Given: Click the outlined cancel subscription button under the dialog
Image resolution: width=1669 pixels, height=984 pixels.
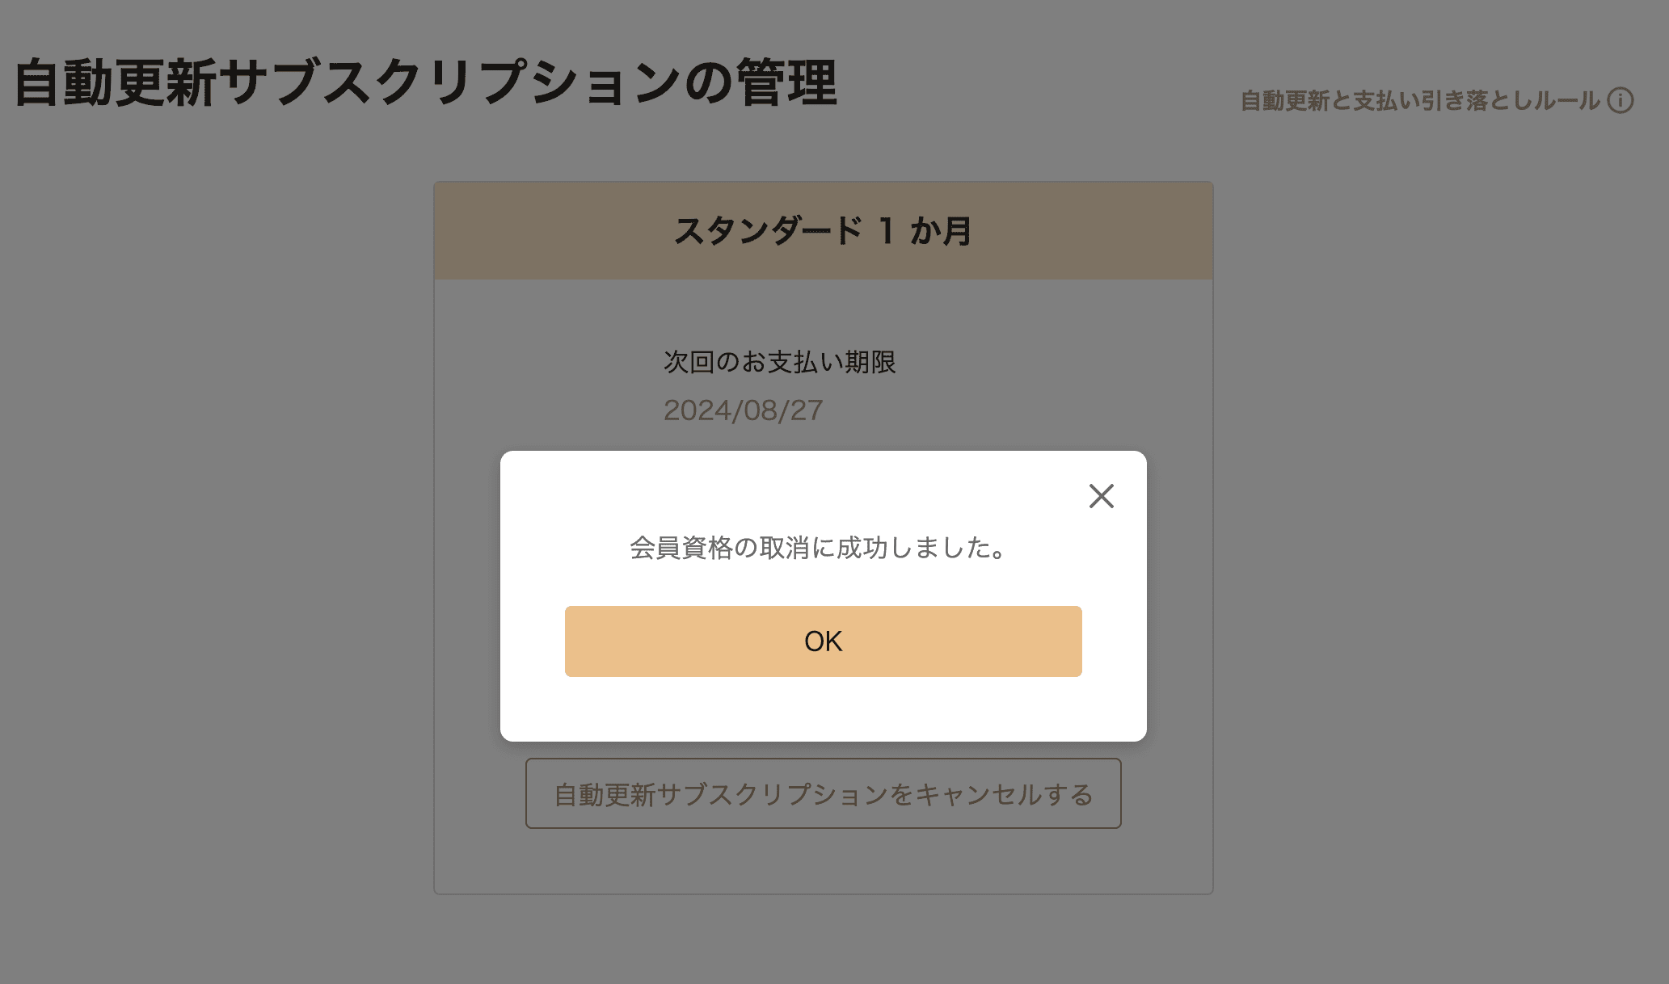Looking at the screenshot, I should (x=823, y=793).
